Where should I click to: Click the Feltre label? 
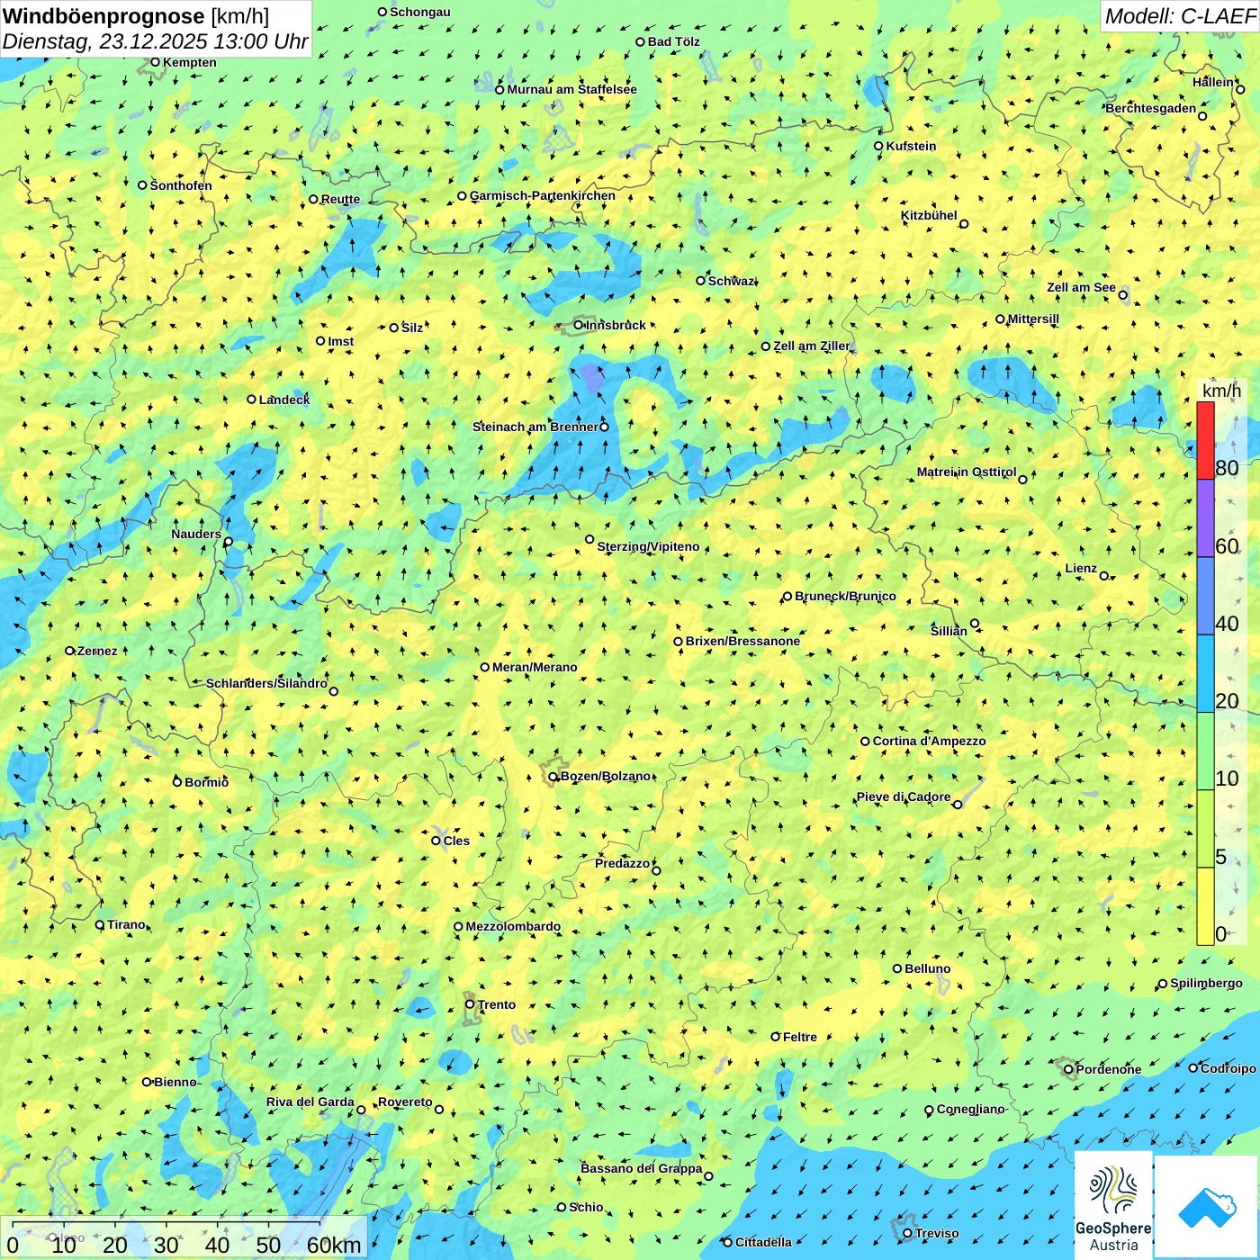[800, 1037]
